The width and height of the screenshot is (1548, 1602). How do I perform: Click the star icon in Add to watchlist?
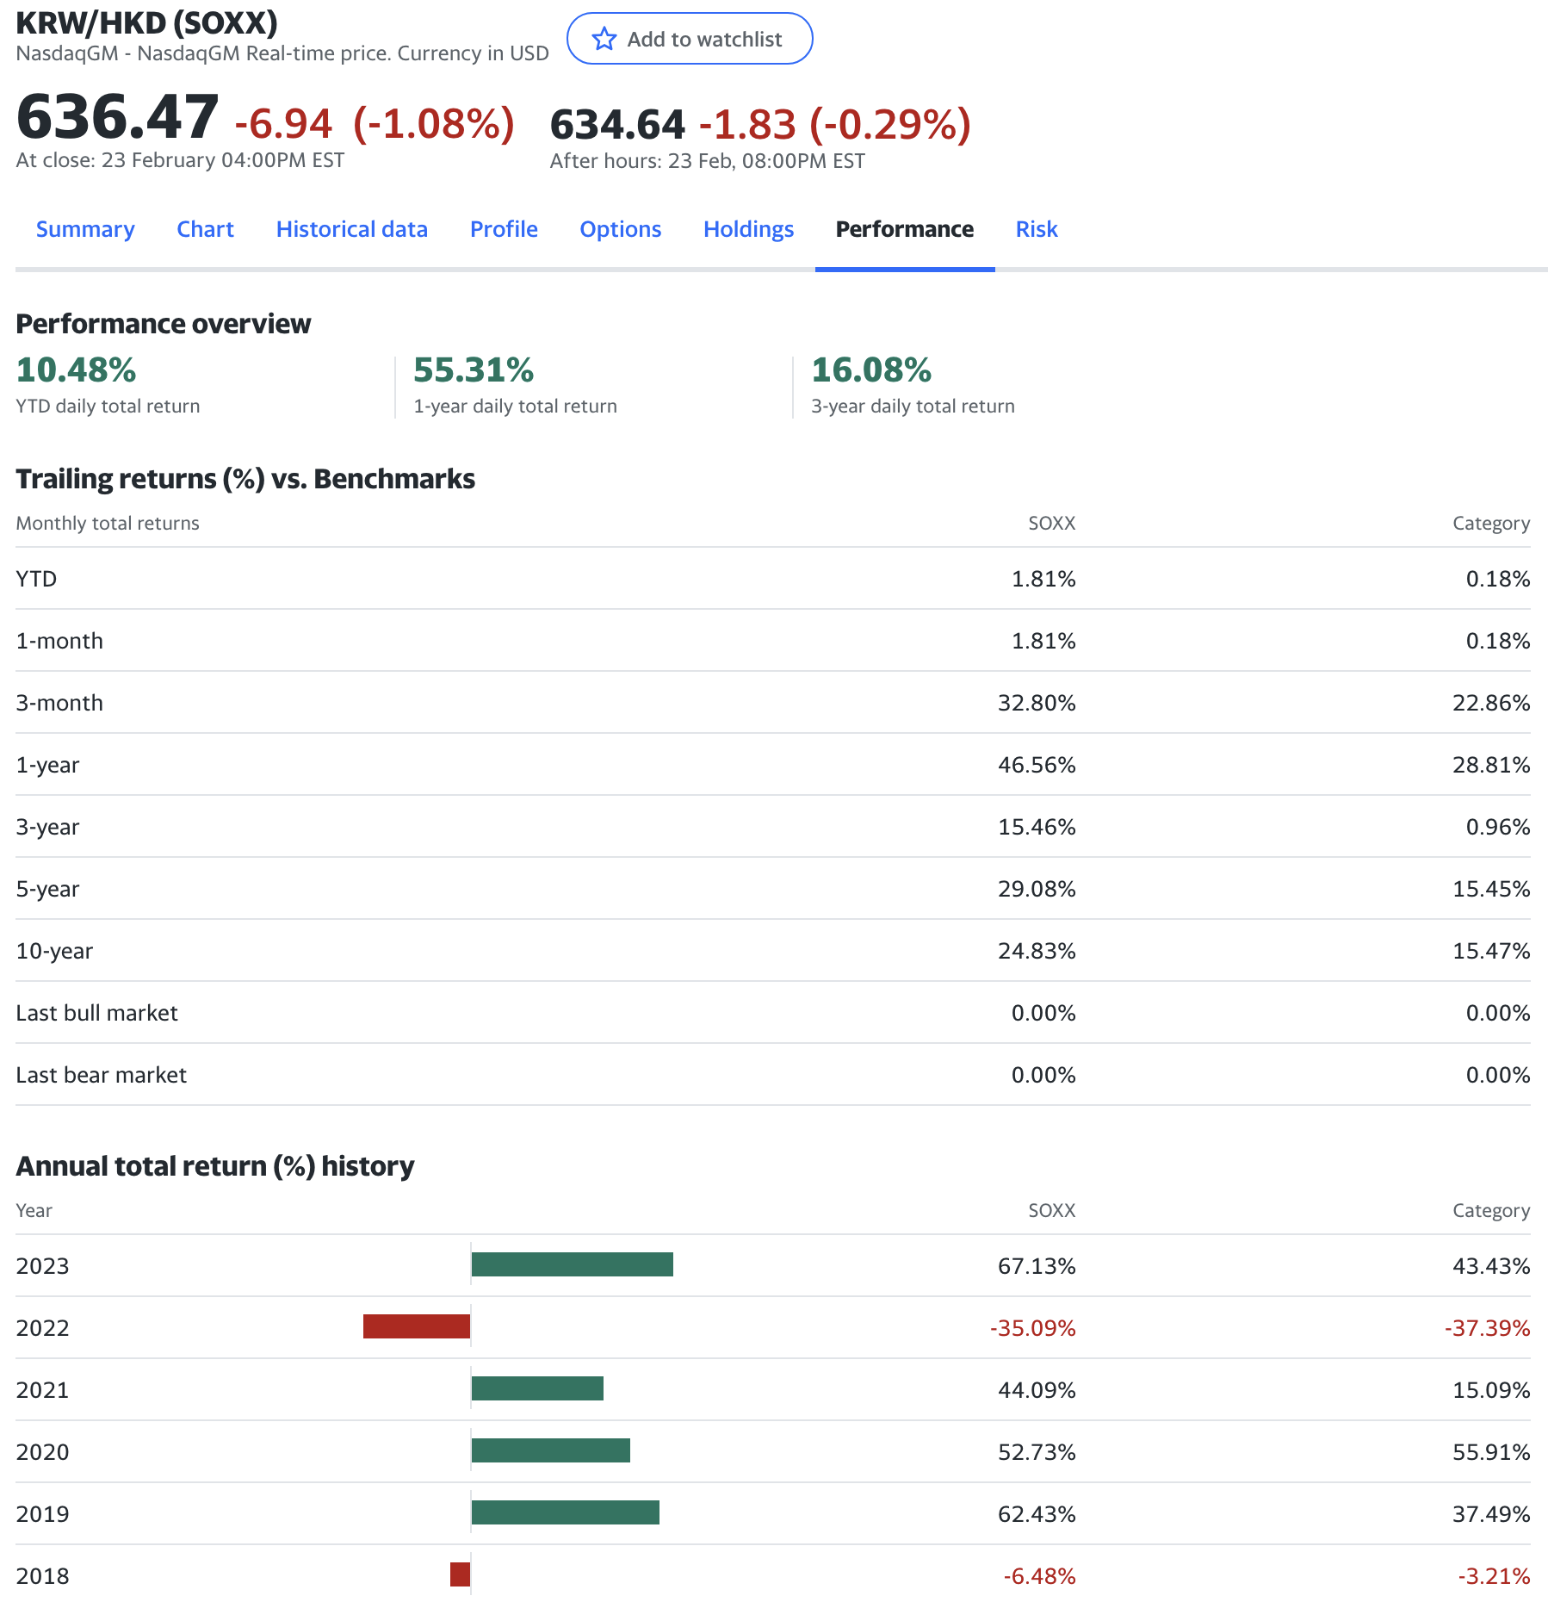click(604, 39)
